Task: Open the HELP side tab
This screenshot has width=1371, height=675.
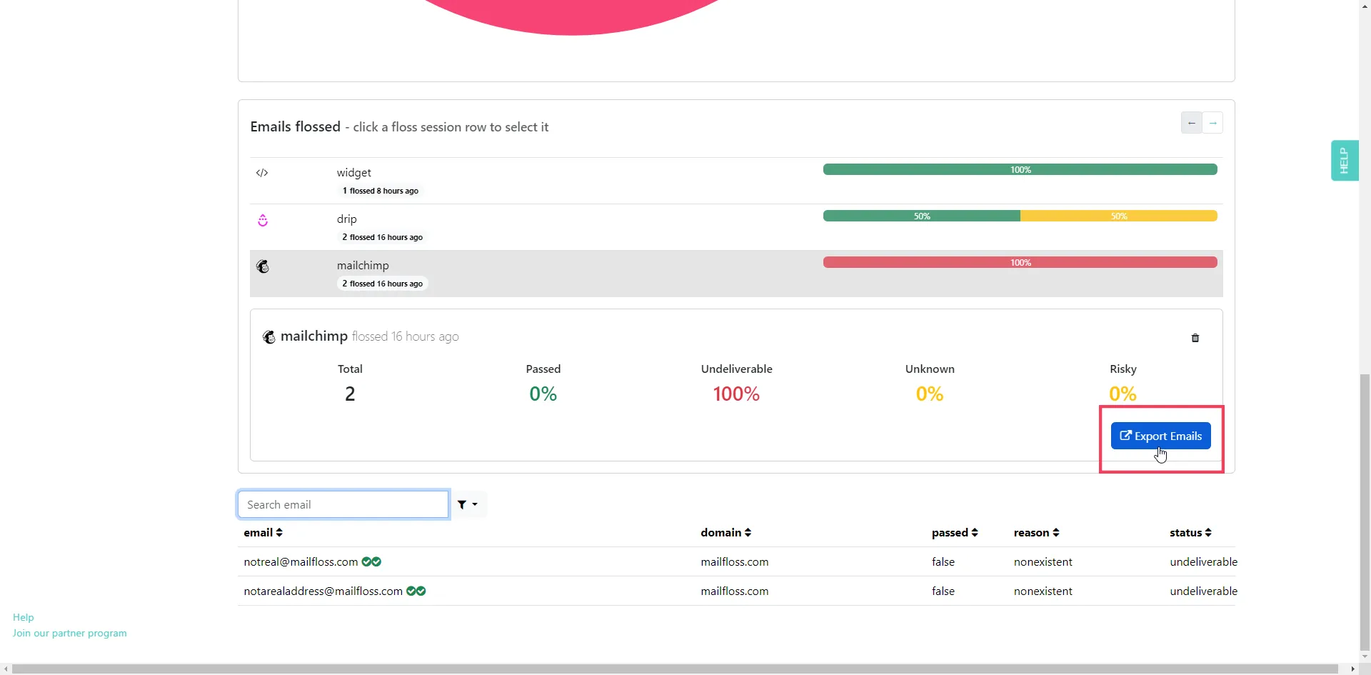Action: 1345,161
